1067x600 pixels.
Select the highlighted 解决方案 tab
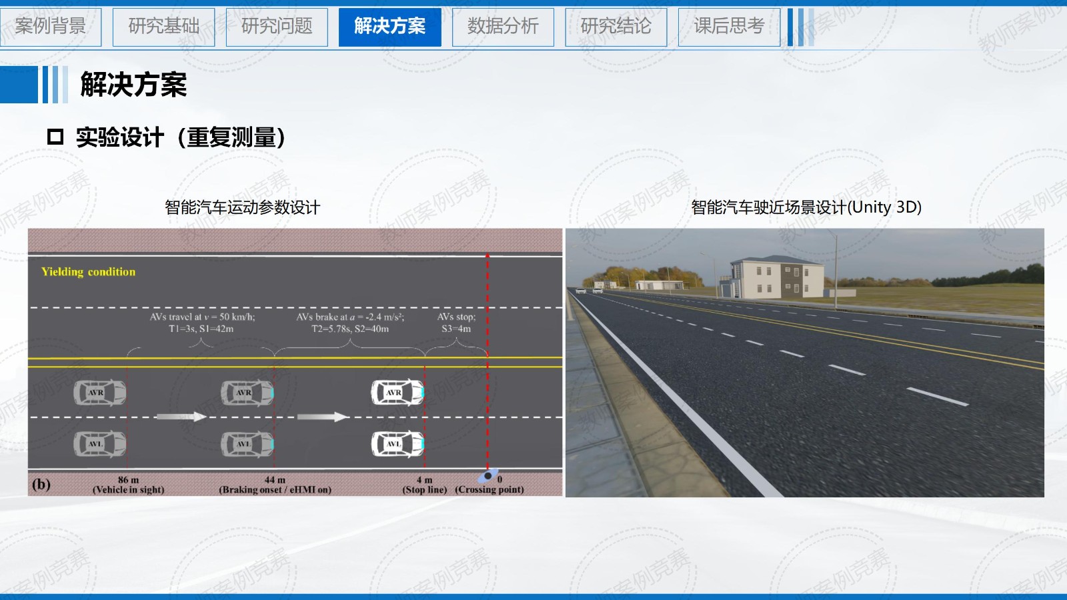[389, 27]
